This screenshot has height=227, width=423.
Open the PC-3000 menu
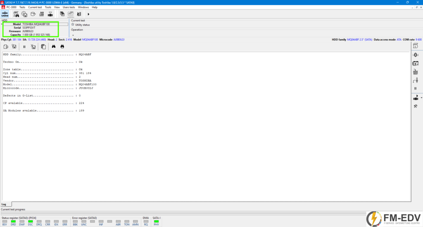pyautogui.click(x=11, y=7)
